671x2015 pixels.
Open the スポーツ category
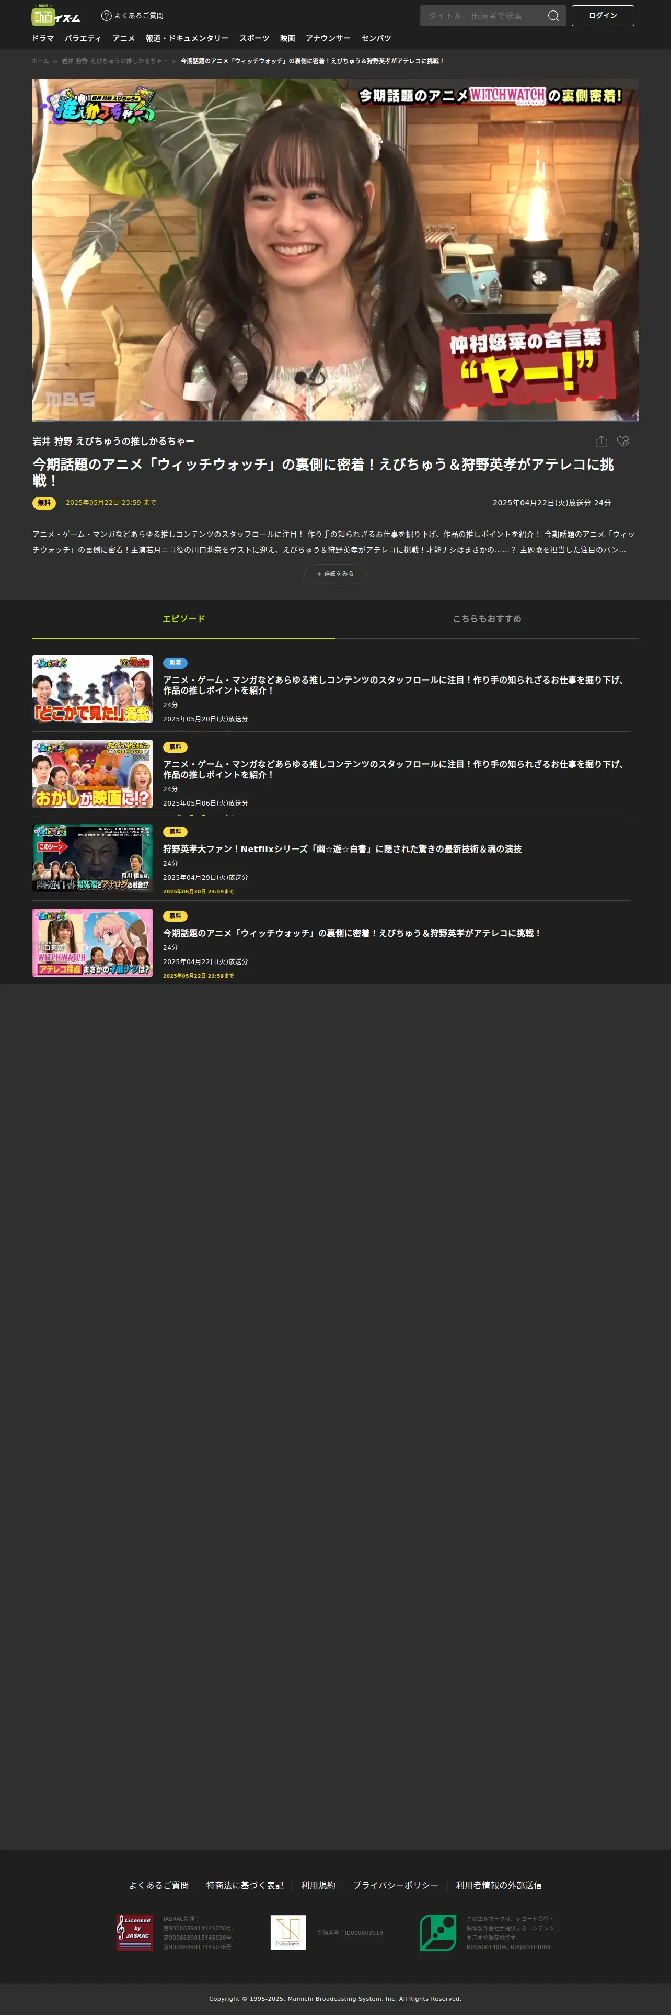[254, 38]
